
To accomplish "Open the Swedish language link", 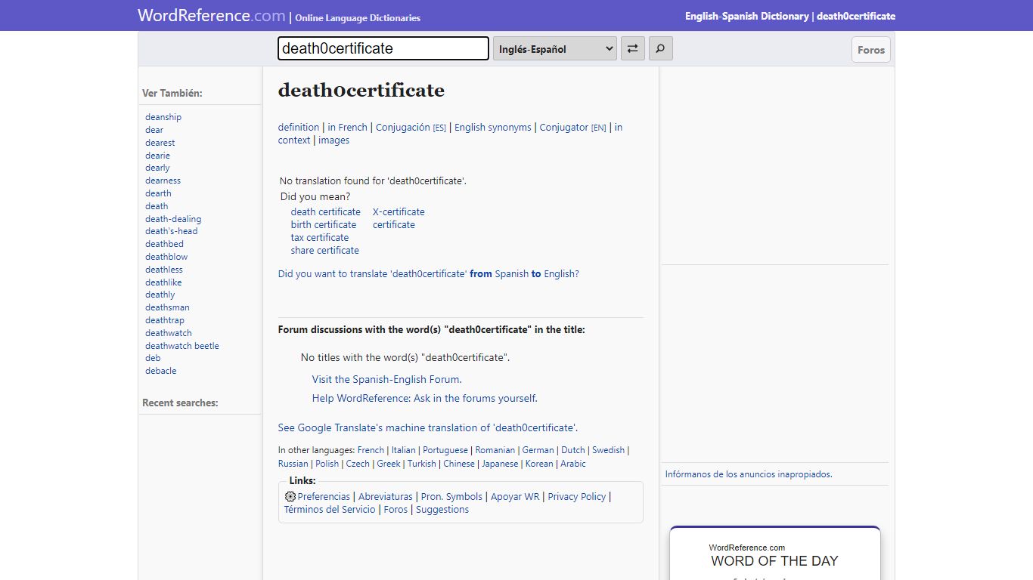I will pos(609,449).
